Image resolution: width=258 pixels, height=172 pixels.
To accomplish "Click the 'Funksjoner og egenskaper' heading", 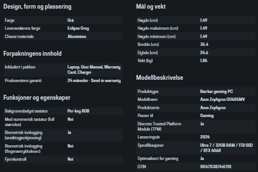I will click(x=37, y=98).
